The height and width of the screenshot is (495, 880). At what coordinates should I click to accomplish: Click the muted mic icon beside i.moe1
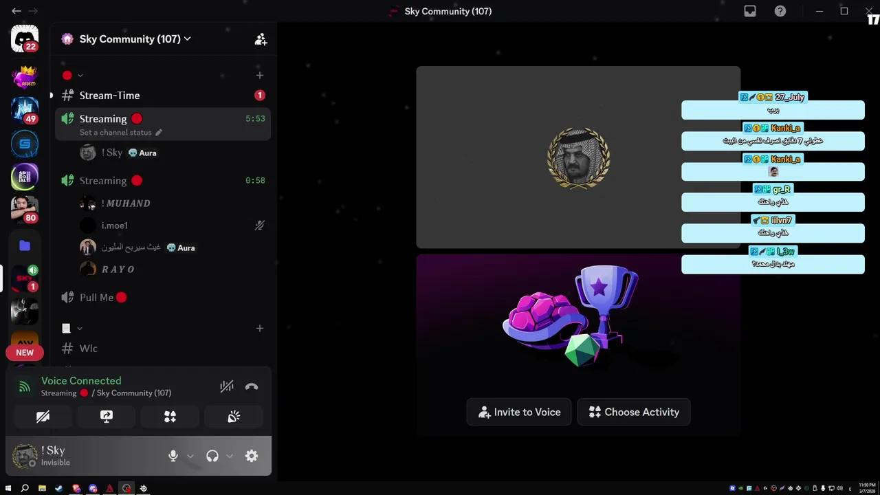[x=259, y=225]
